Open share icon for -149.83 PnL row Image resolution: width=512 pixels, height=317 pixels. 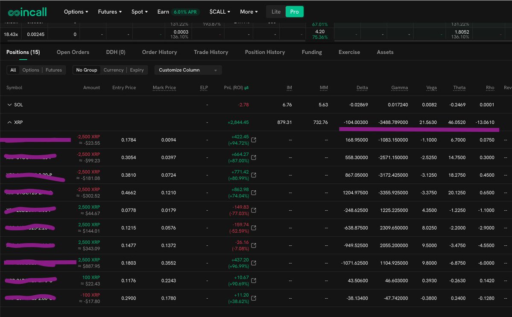click(x=254, y=210)
